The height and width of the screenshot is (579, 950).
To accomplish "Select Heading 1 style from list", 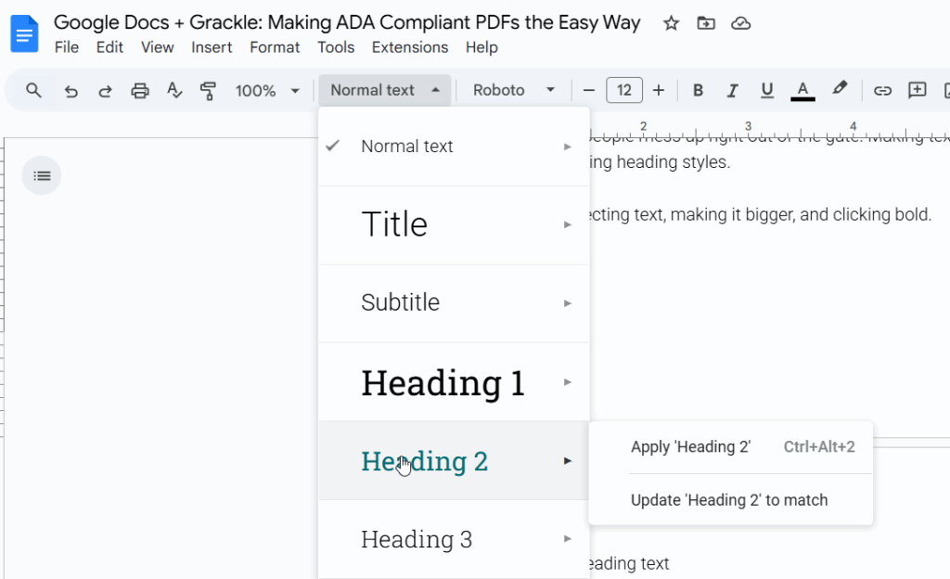I will 443,382.
